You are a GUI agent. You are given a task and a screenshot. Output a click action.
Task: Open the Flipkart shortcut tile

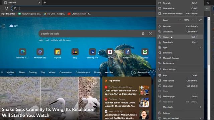[x=58, y=53]
